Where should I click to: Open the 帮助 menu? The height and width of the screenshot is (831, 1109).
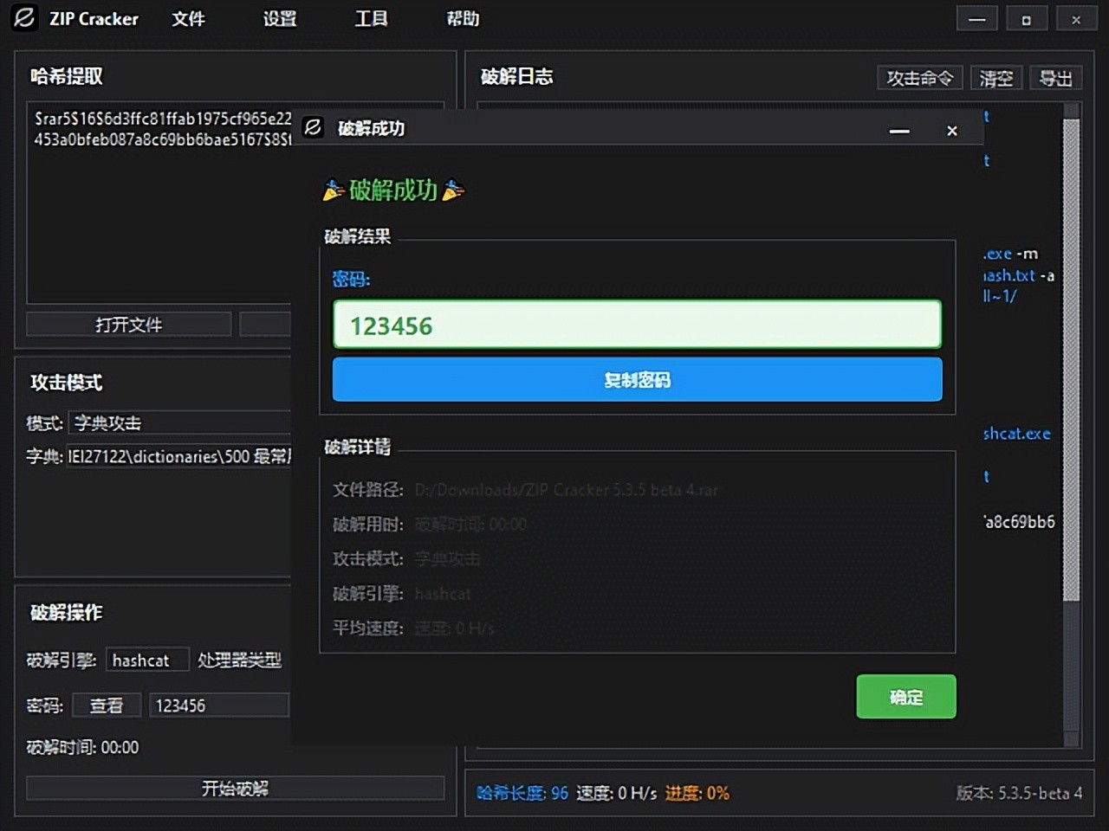463,19
